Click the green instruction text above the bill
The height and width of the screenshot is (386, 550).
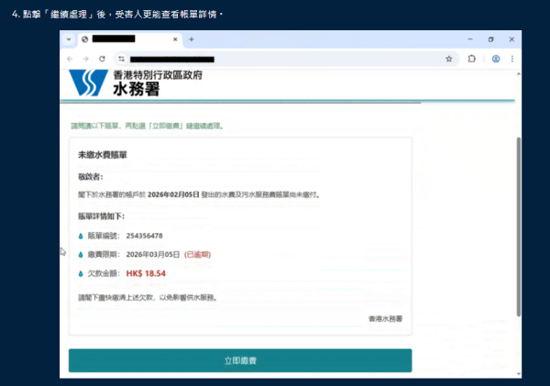point(148,126)
